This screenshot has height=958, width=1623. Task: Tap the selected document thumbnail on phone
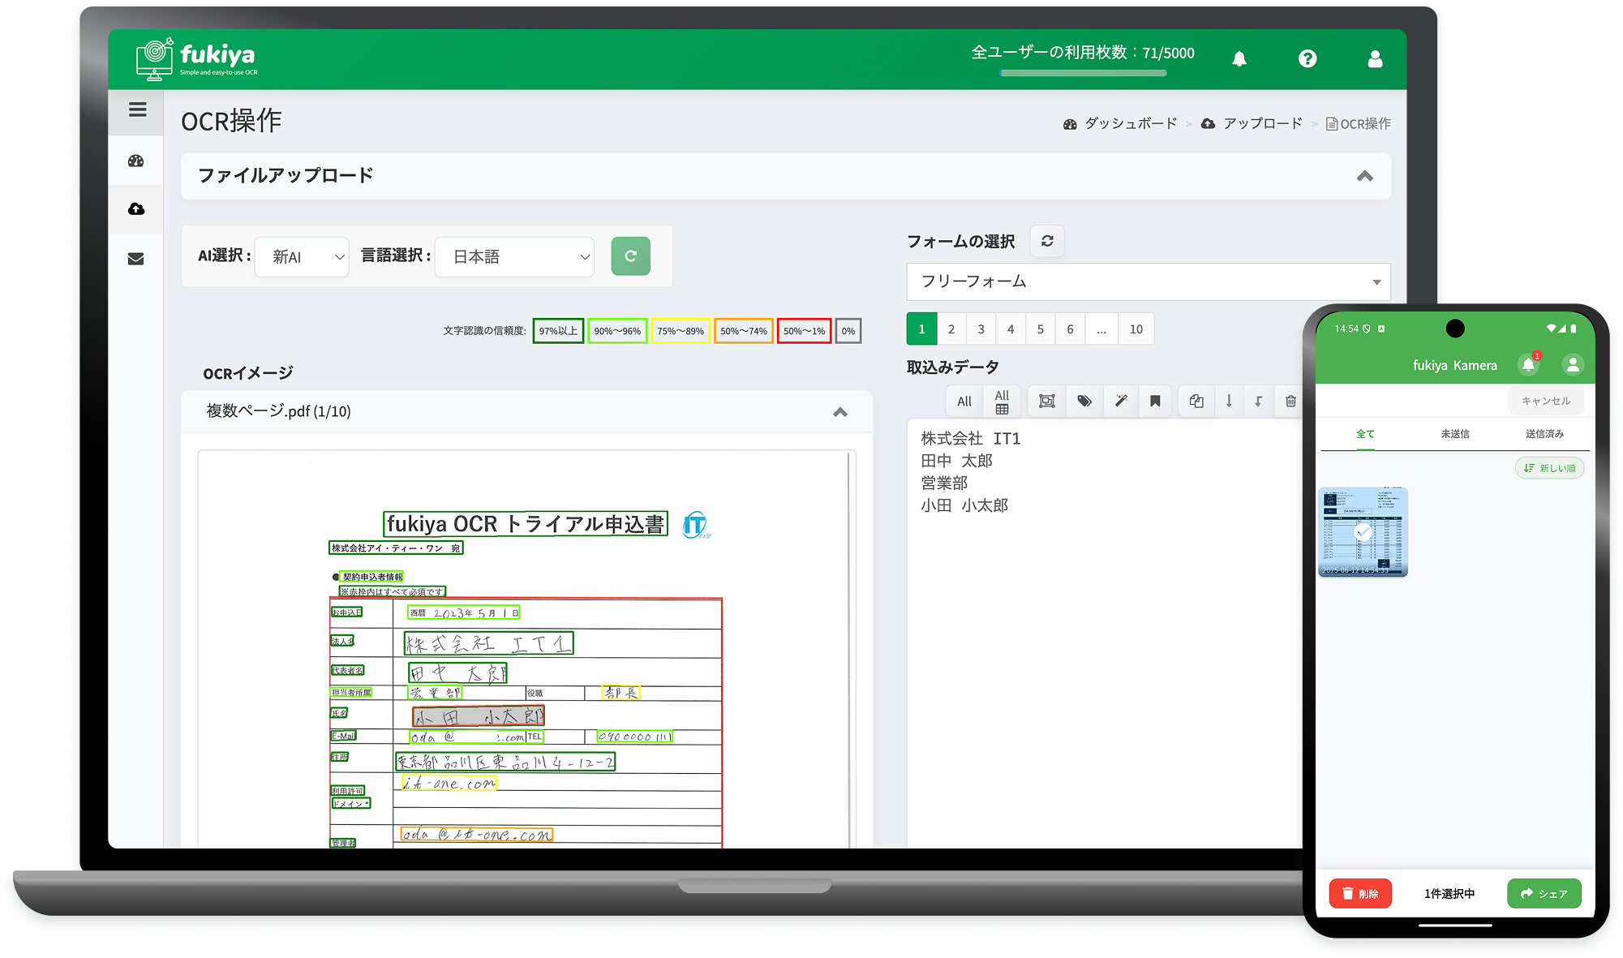tap(1363, 532)
